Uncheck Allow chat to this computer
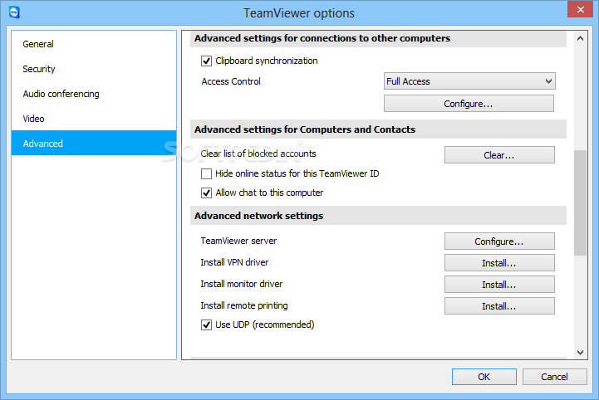The width and height of the screenshot is (599, 400). point(207,193)
